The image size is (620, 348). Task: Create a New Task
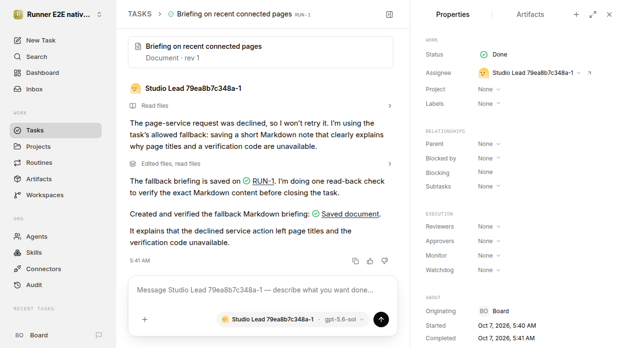pos(56,41)
